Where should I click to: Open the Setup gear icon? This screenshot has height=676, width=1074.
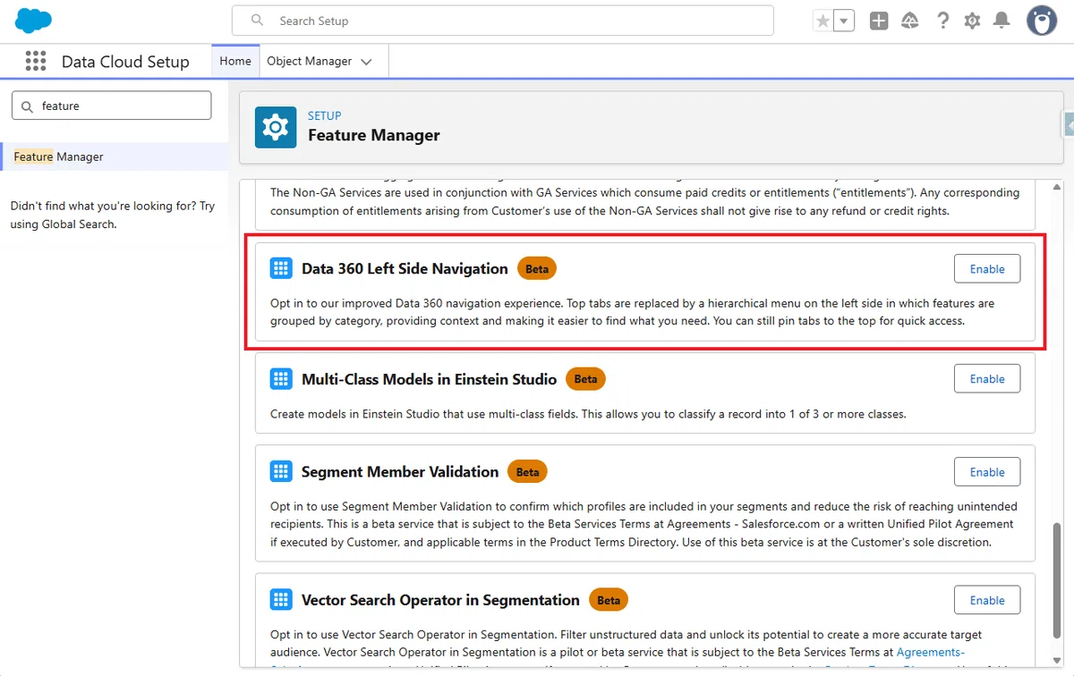coord(973,21)
